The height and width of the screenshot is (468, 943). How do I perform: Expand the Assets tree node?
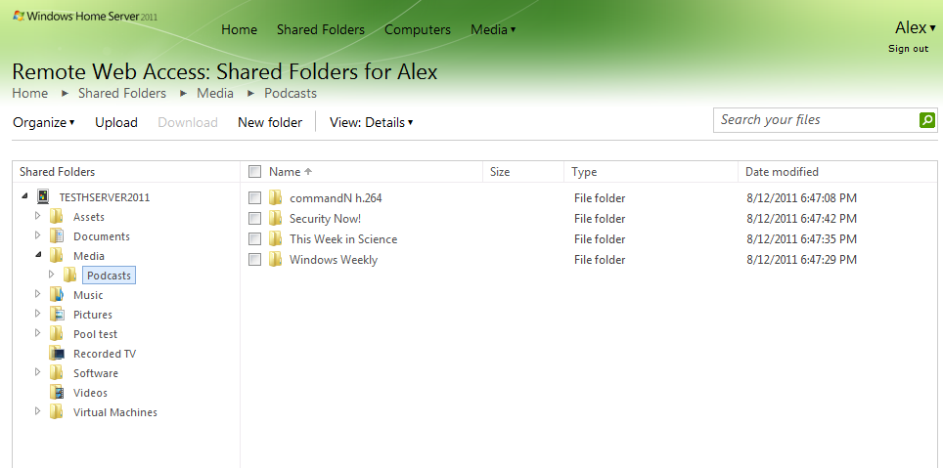click(38, 216)
